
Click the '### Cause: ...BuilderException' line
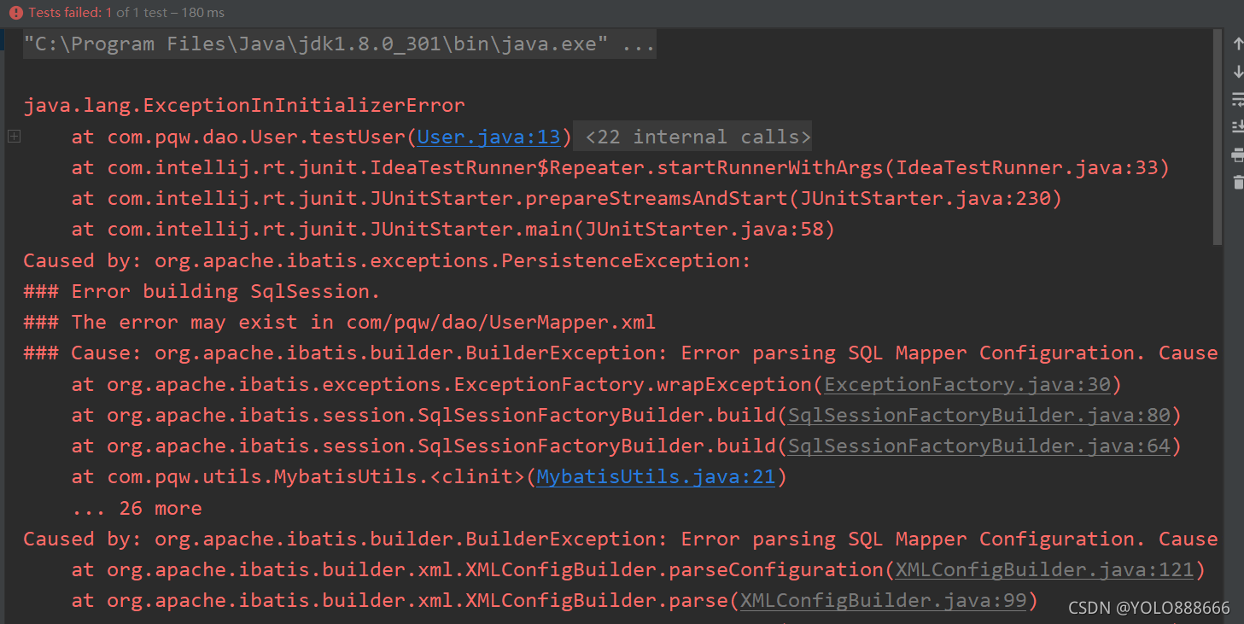[x=620, y=353]
